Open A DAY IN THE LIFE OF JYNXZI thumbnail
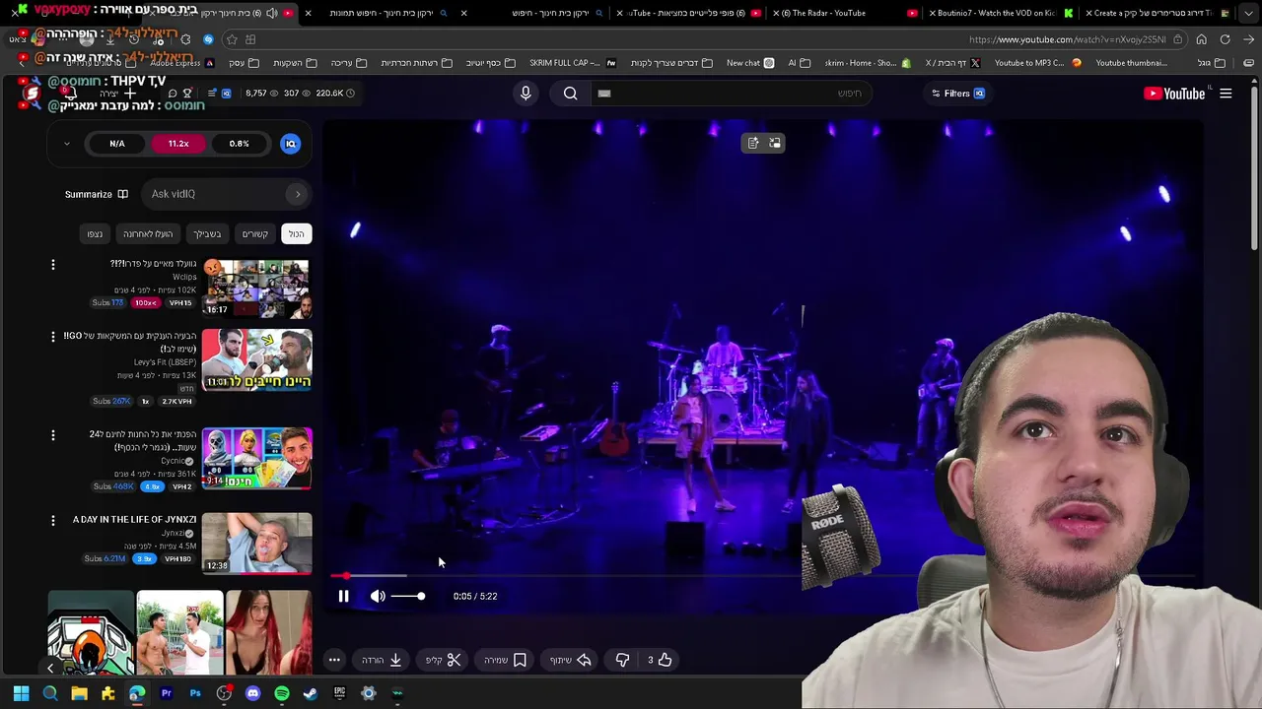Viewport: 1262px width, 709px height. point(256,543)
